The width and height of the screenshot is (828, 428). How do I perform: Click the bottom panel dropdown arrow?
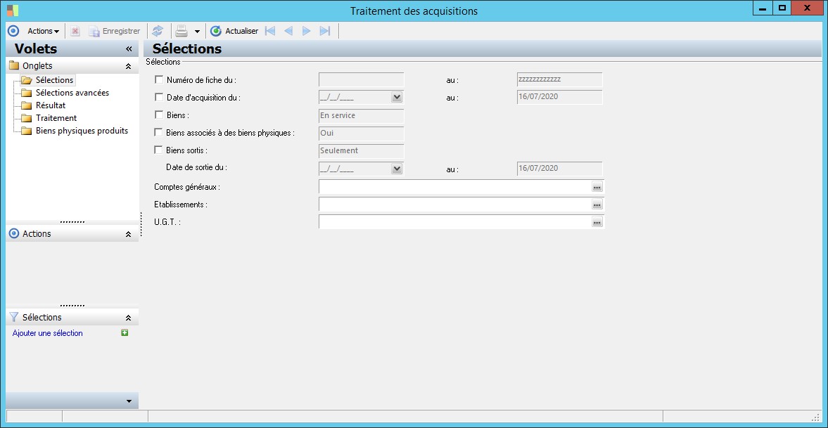click(x=129, y=401)
